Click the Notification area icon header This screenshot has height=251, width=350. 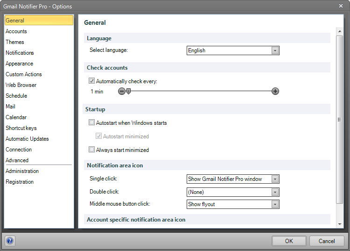click(x=207, y=165)
